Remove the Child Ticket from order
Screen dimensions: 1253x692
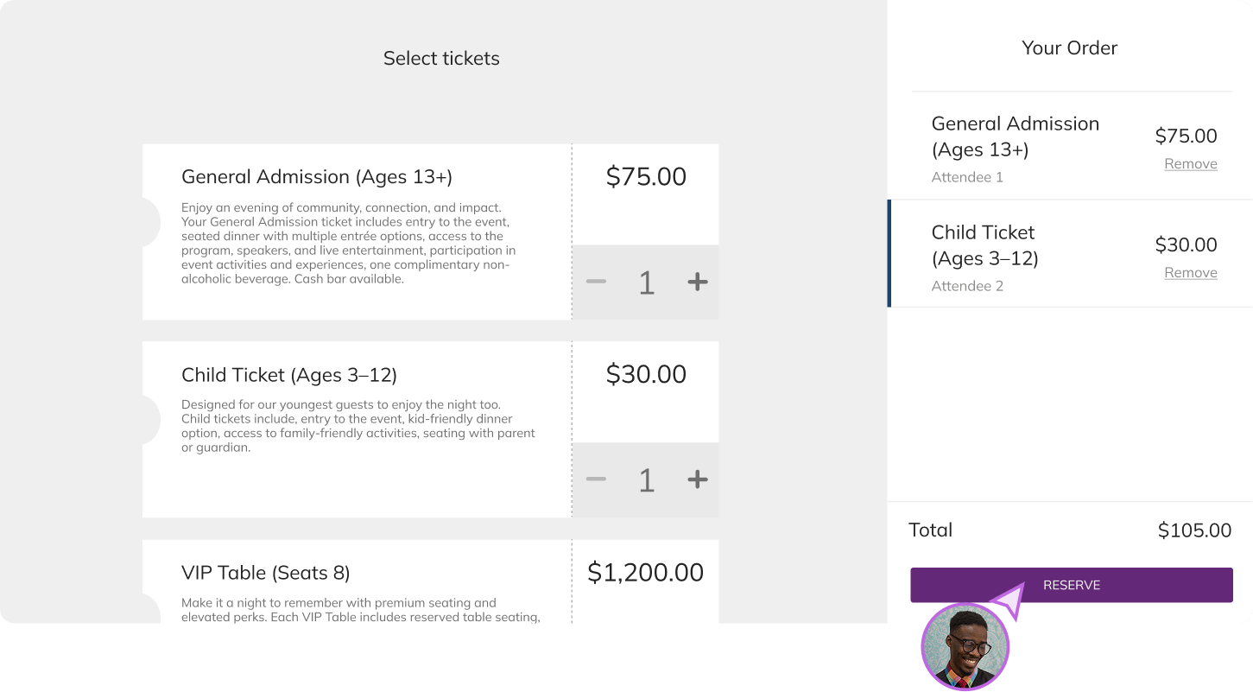pyautogui.click(x=1190, y=272)
